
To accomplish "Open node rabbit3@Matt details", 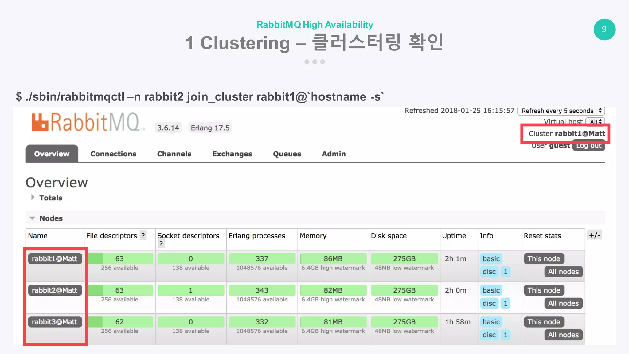I will pos(55,322).
